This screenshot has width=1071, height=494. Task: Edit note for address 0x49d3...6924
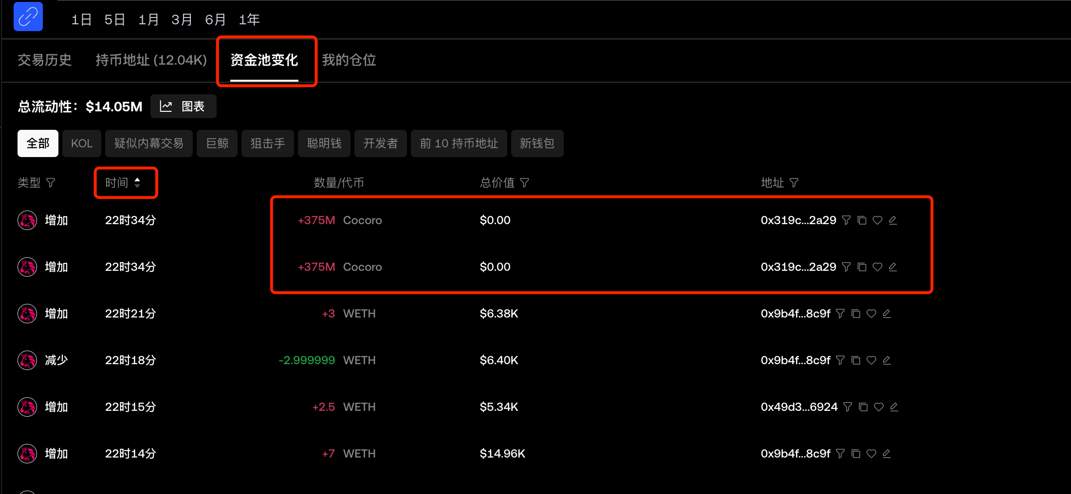point(894,407)
